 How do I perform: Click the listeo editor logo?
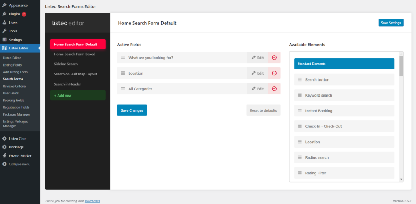click(x=68, y=23)
